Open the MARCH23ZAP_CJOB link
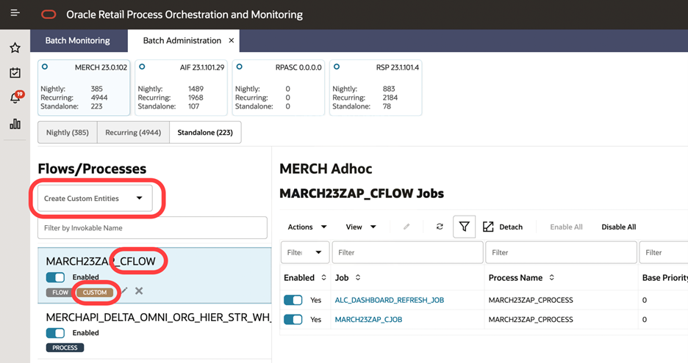 click(x=368, y=319)
